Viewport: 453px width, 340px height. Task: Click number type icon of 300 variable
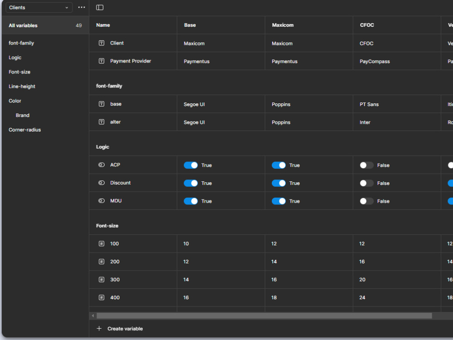point(101,280)
